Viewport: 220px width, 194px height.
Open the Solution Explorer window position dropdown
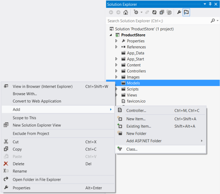tap(204, 4)
